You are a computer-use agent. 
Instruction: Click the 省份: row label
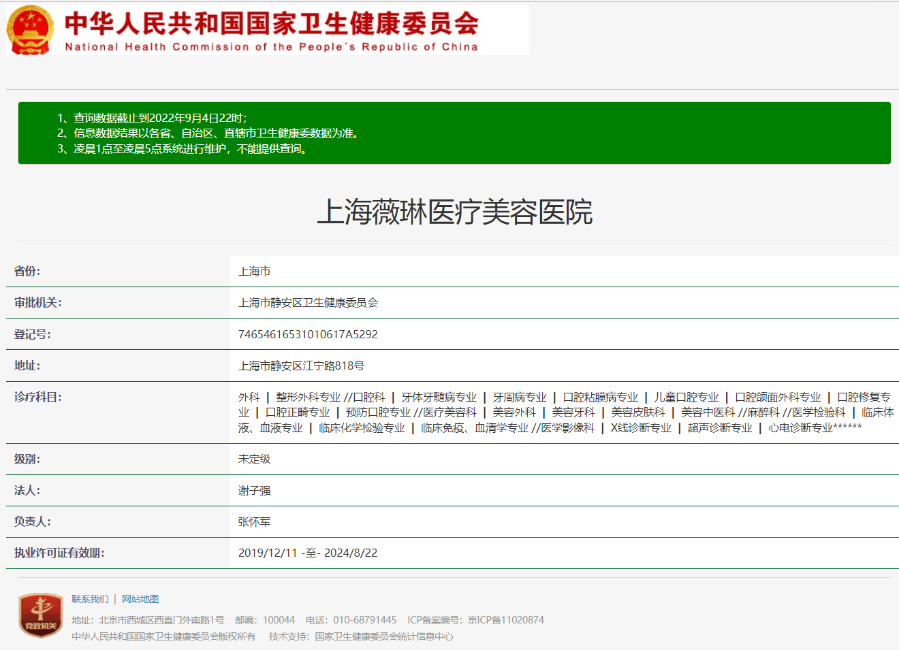click(x=27, y=272)
